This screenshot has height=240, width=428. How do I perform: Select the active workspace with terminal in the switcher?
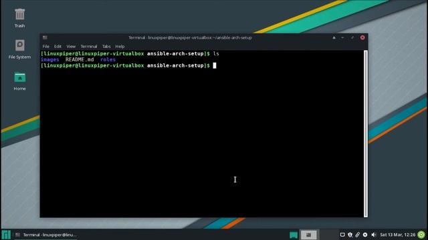click(x=308, y=235)
